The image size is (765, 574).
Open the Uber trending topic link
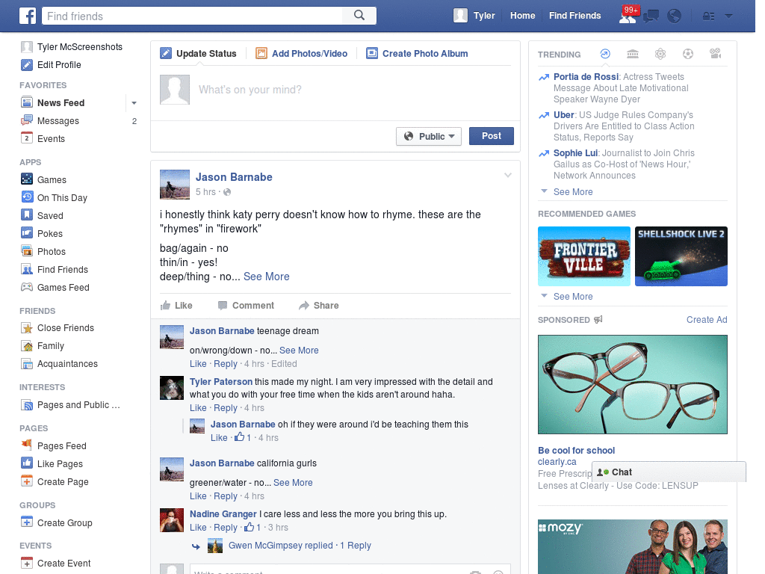(563, 114)
